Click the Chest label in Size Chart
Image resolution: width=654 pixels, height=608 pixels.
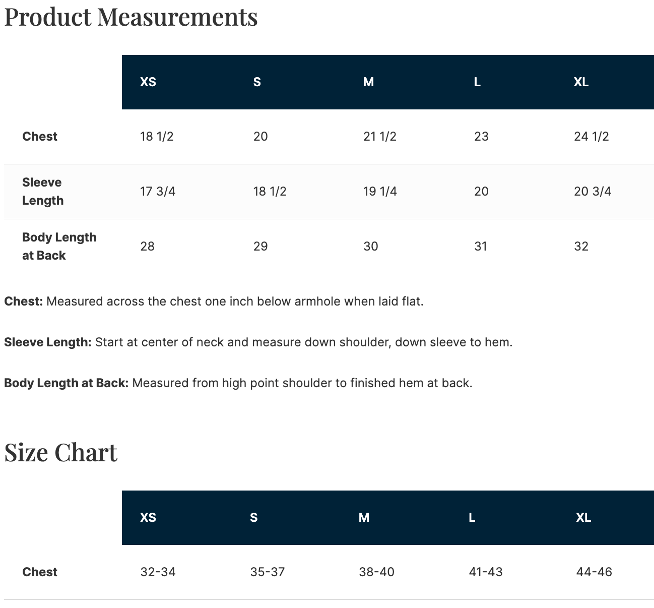tap(40, 572)
